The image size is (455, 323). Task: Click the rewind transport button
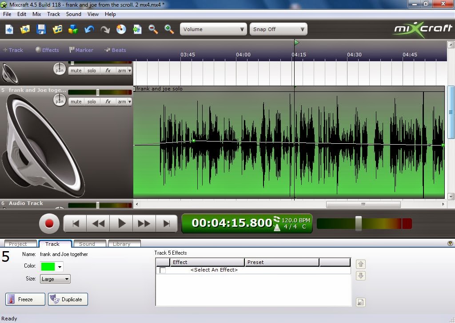(x=98, y=224)
